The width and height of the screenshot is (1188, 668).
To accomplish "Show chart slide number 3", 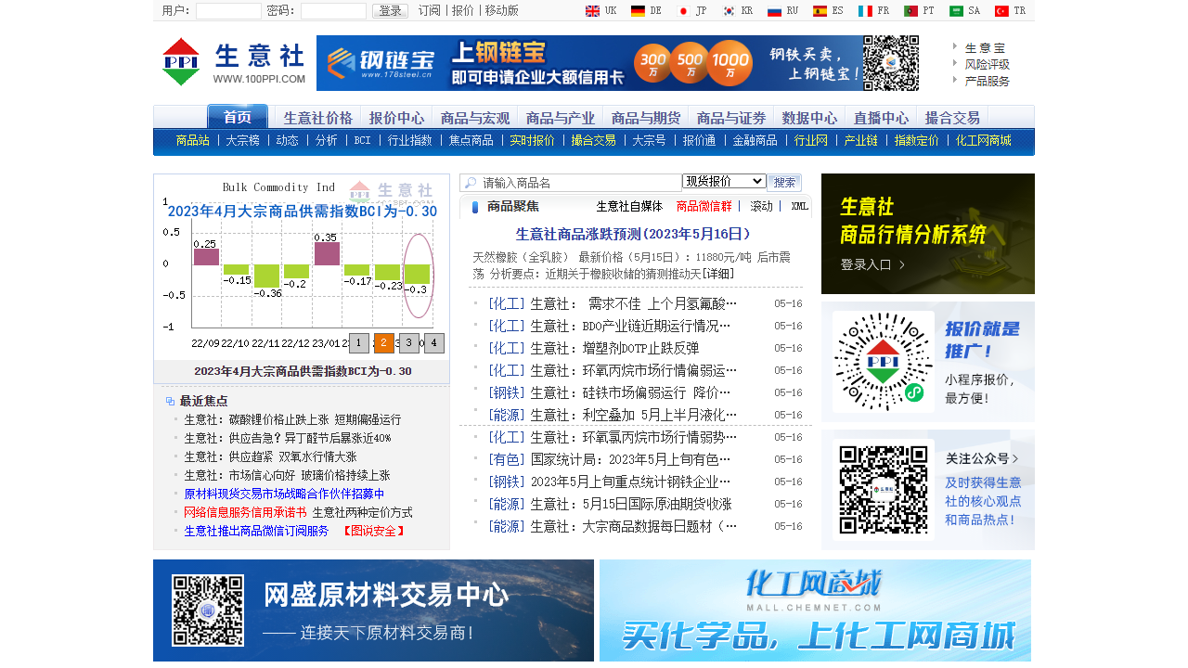I will (409, 343).
